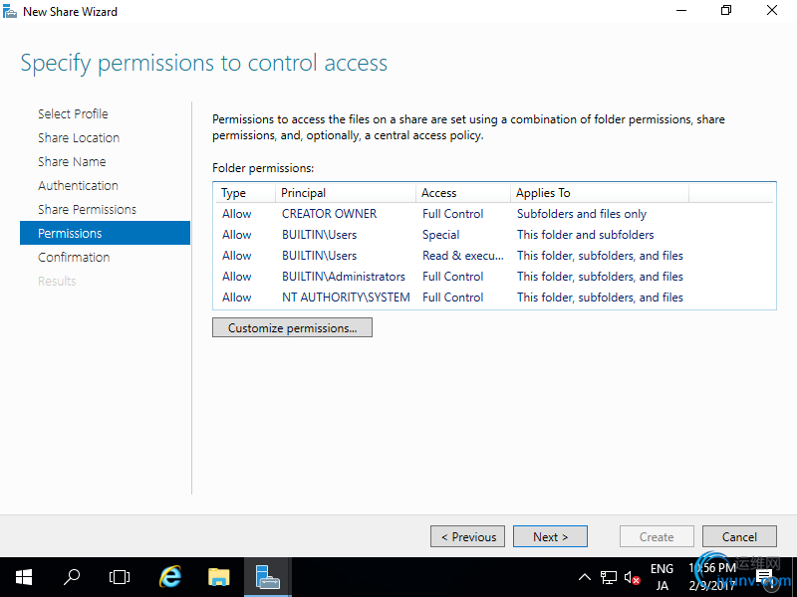Cancel the New Share Wizard
The height and width of the screenshot is (597, 797).
[739, 536]
